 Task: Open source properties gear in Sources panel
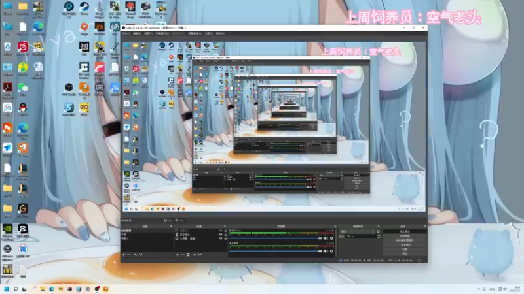(x=188, y=255)
